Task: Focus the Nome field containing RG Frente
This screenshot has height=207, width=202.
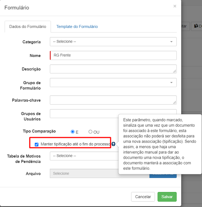Action: pos(113,55)
